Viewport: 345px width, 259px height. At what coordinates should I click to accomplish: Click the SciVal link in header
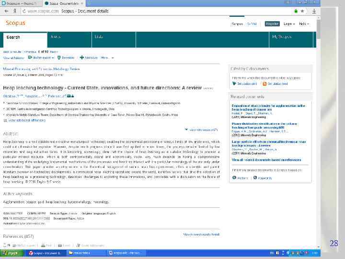(252, 24)
